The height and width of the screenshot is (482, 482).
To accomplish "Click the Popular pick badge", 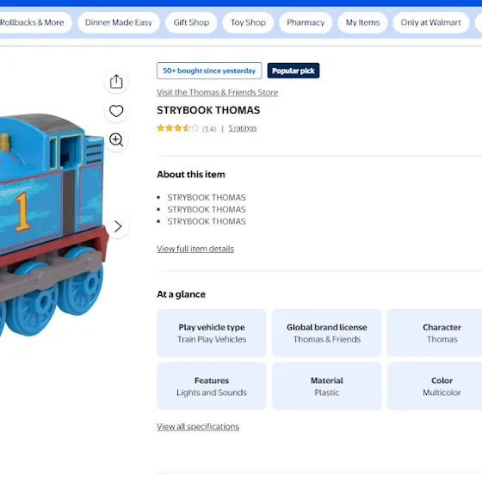I will [294, 71].
